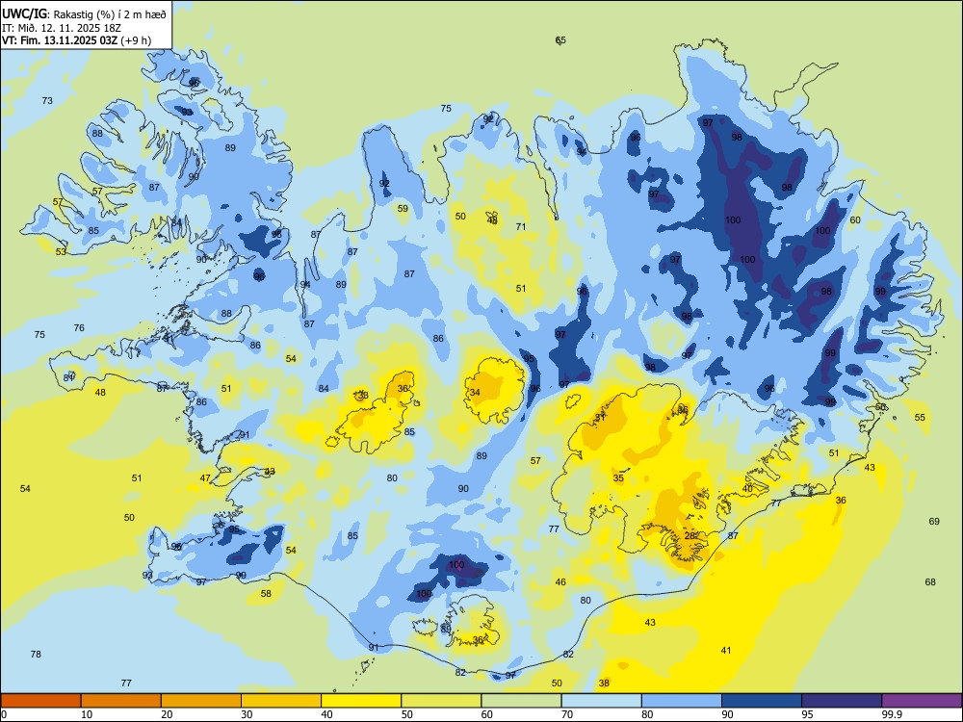The image size is (963, 722).
Task: Click the '73' value over the northwest sea
Action: [47, 101]
